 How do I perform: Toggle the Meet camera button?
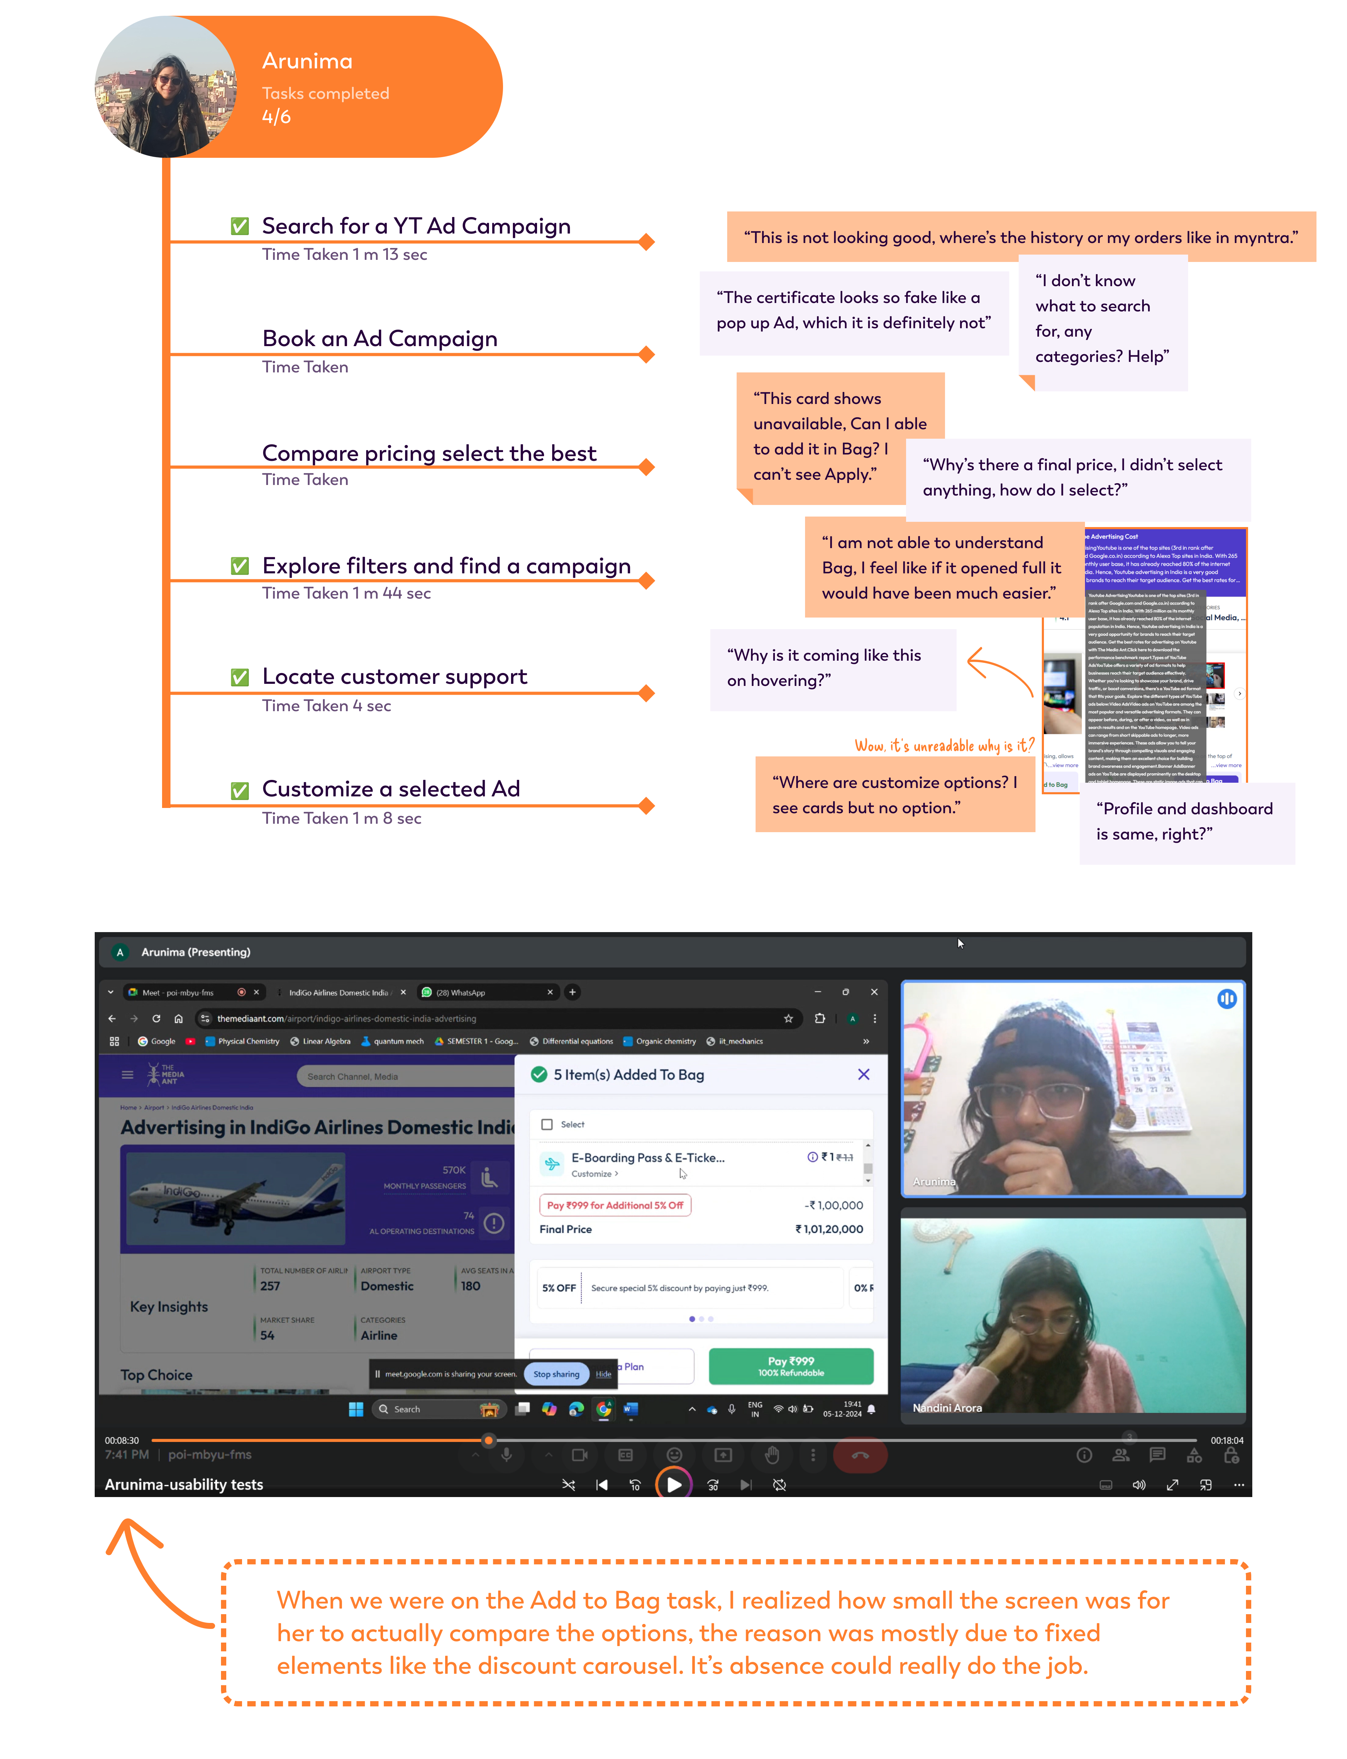click(580, 1455)
